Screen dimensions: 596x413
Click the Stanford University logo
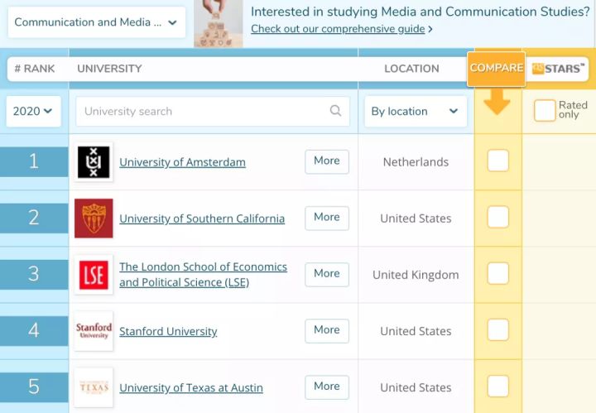(x=94, y=331)
